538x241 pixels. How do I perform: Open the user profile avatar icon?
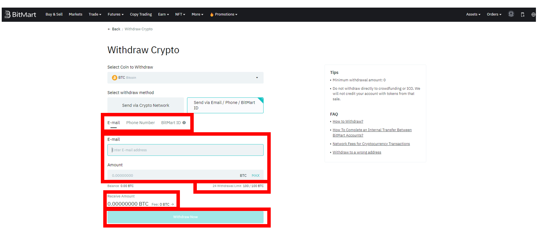(x=511, y=14)
